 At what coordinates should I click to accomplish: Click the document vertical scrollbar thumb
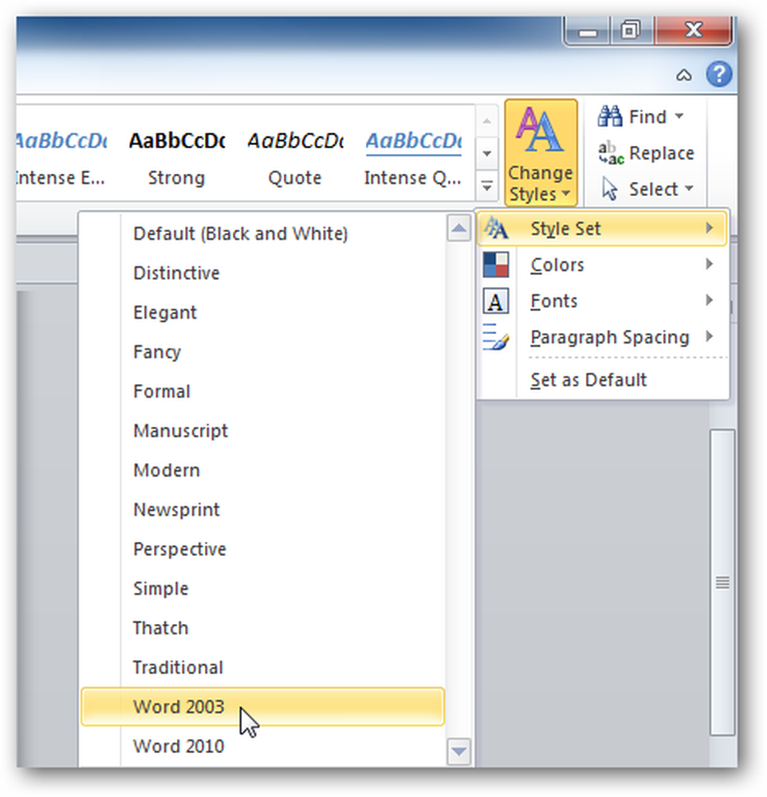tap(722, 583)
